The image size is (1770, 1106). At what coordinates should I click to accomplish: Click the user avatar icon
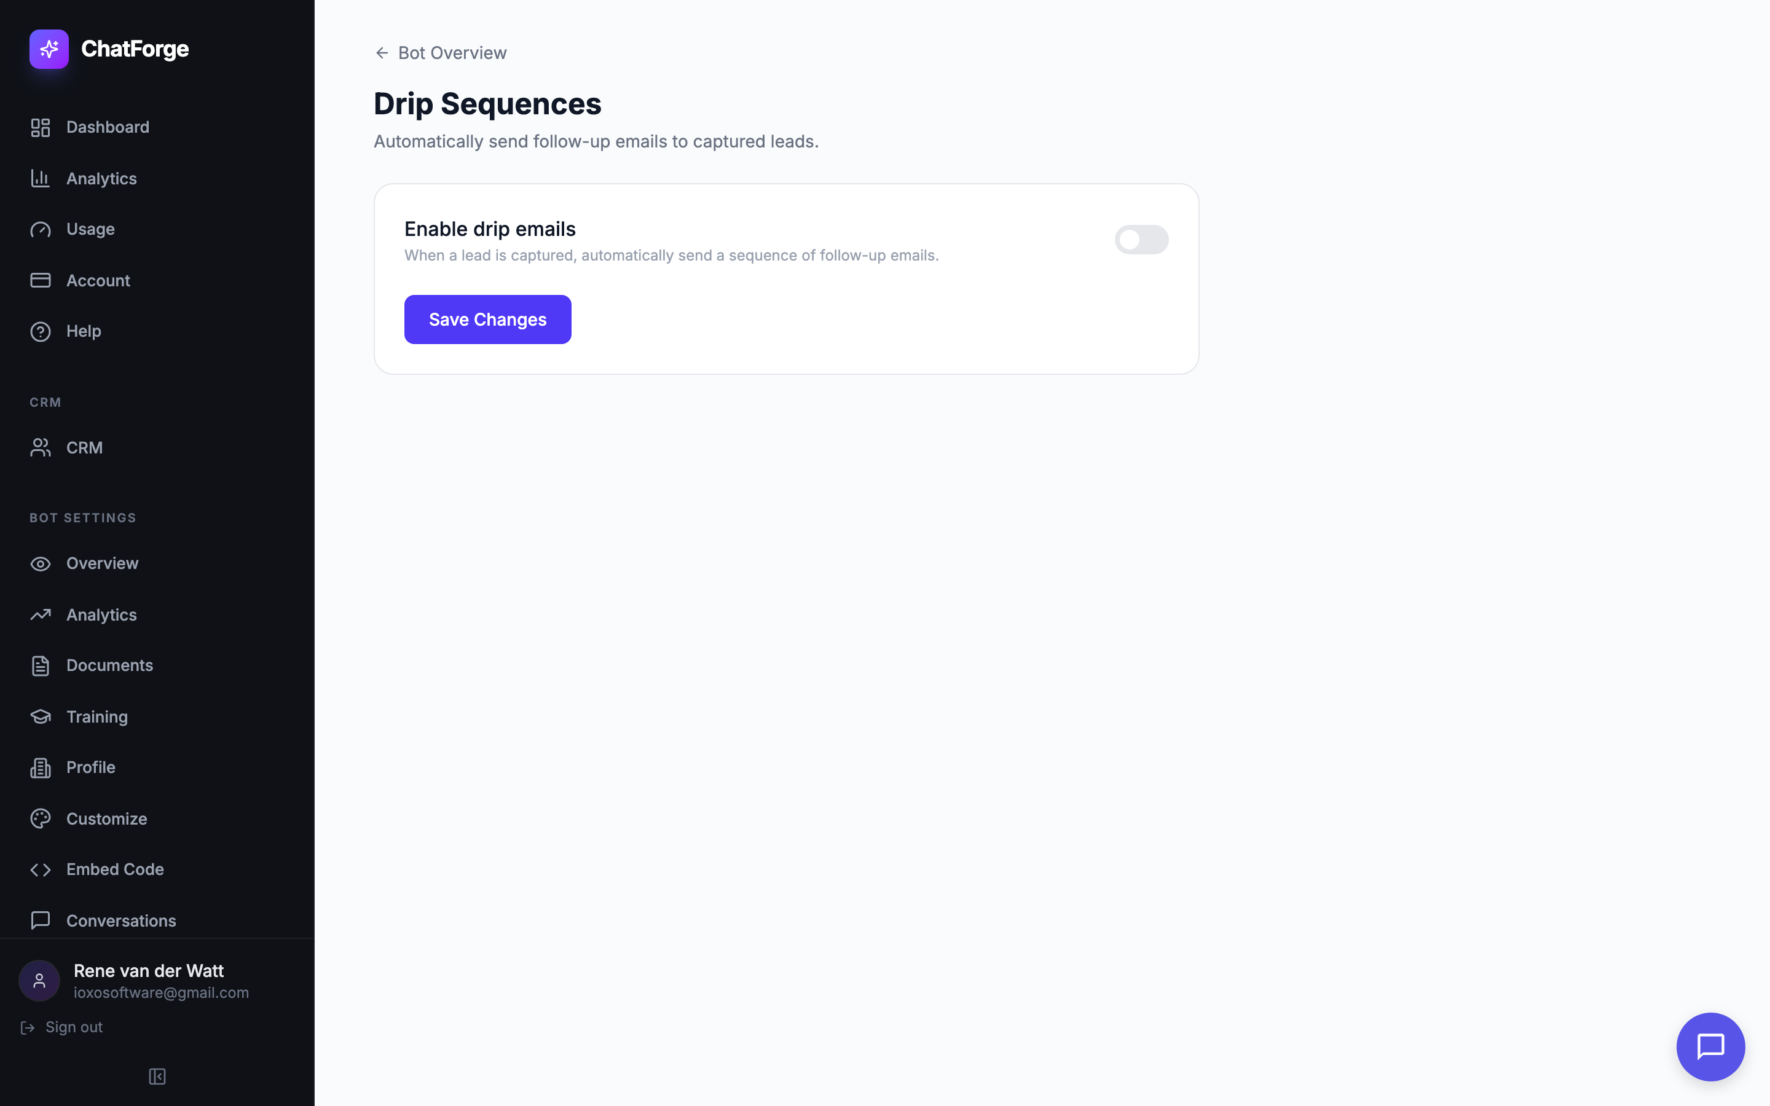[x=39, y=980]
